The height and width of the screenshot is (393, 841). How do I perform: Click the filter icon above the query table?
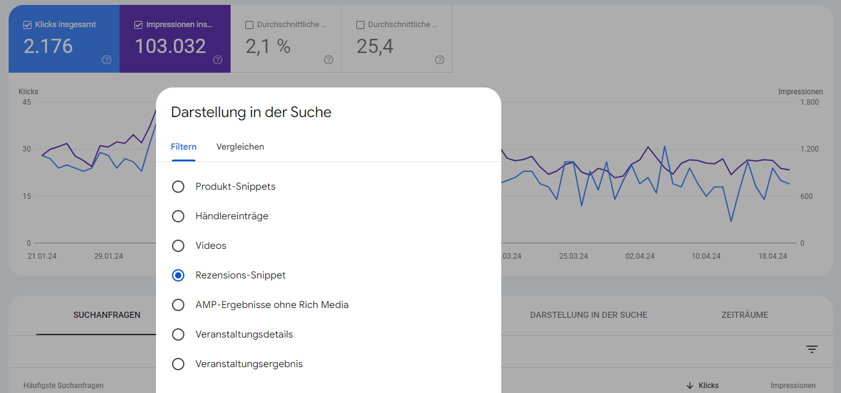click(812, 349)
